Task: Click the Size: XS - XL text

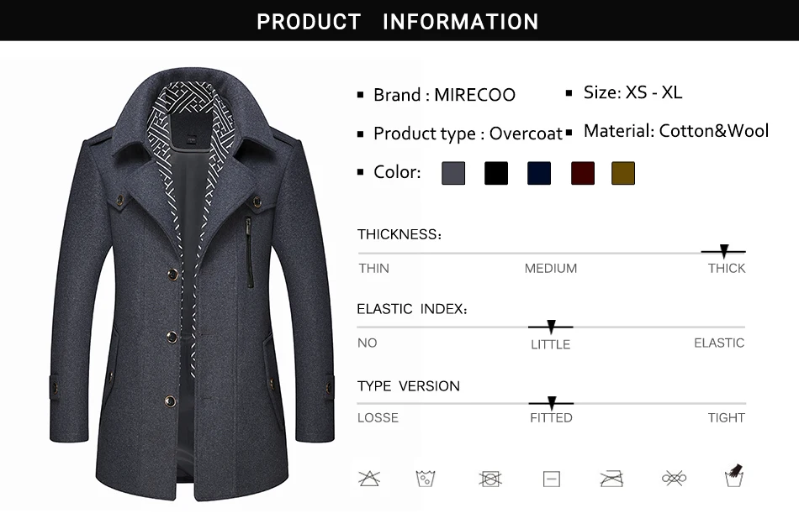Action: pyautogui.click(x=632, y=92)
